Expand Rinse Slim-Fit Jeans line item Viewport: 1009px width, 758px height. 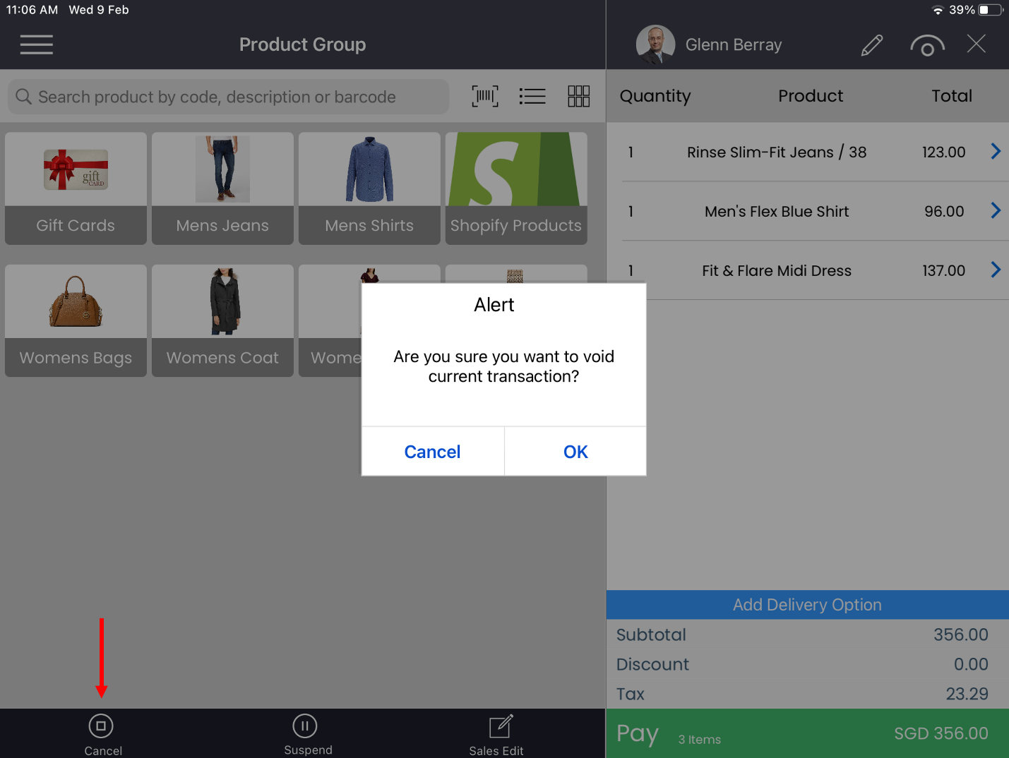coord(996,151)
